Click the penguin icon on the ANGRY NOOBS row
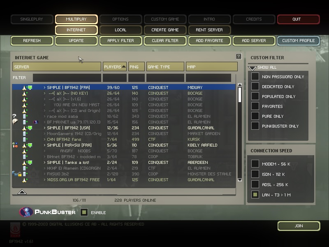 (x=24, y=151)
